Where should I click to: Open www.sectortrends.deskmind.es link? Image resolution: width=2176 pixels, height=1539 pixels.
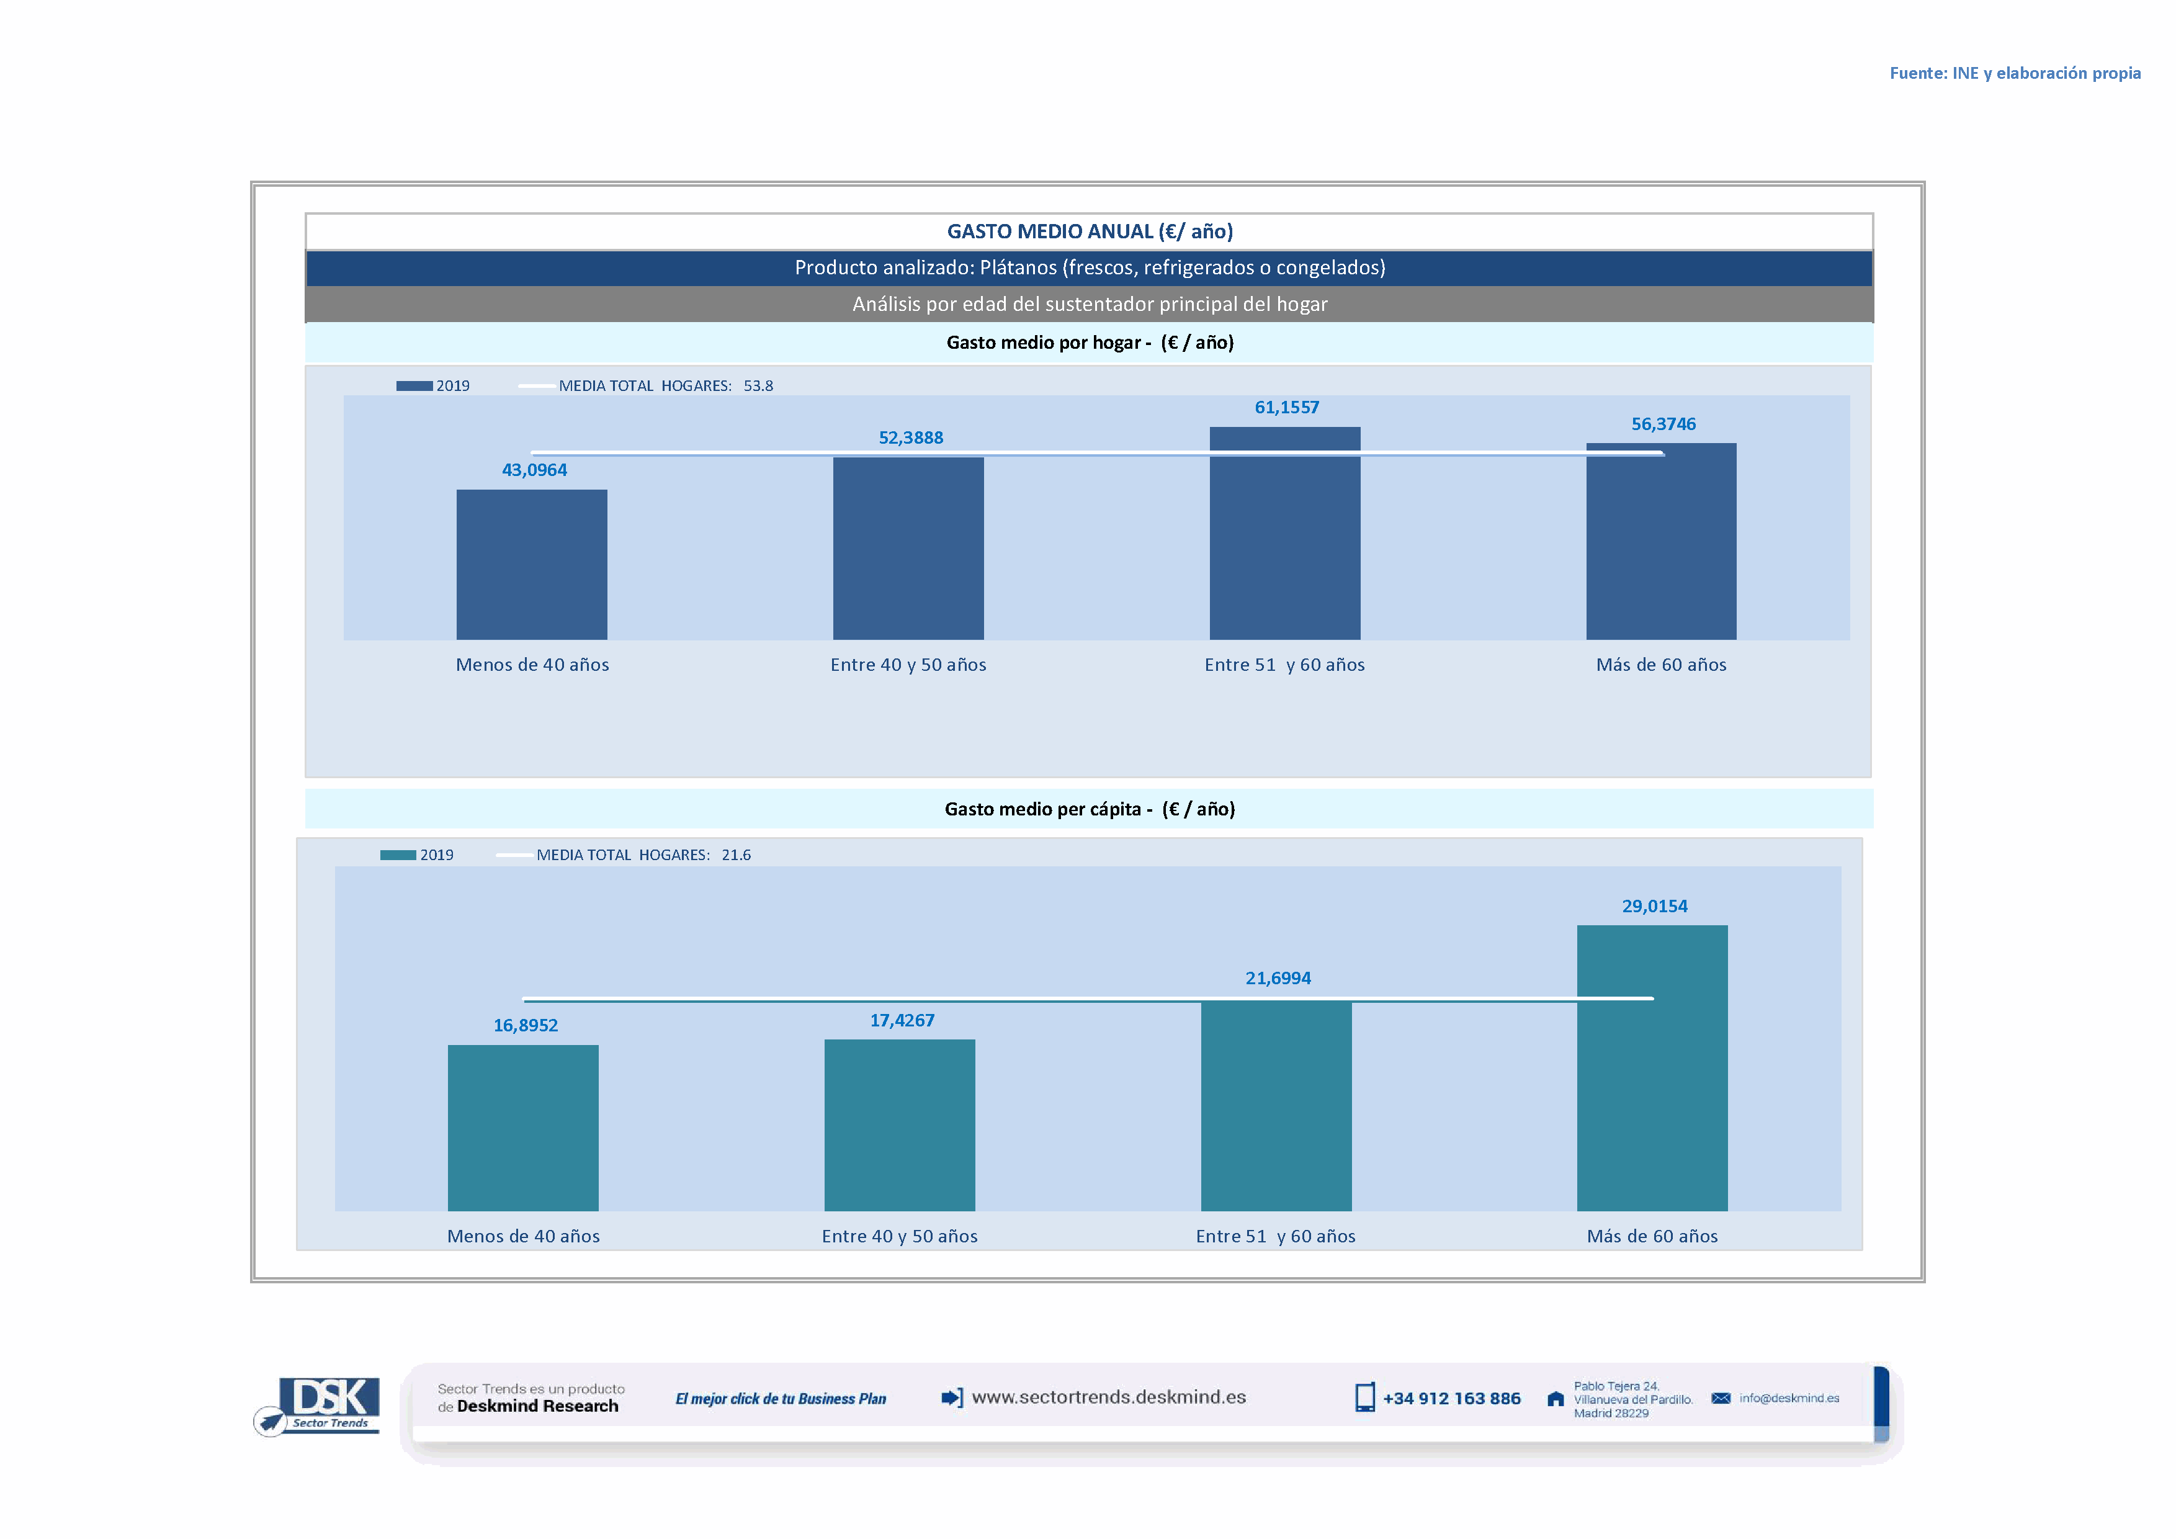(x=1108, y=1397)
